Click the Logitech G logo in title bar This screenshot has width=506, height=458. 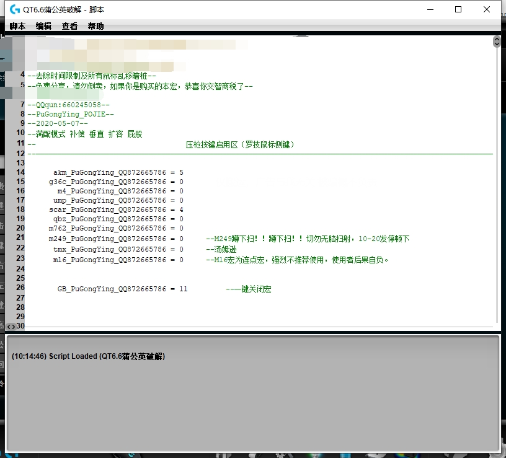[15, 10]
